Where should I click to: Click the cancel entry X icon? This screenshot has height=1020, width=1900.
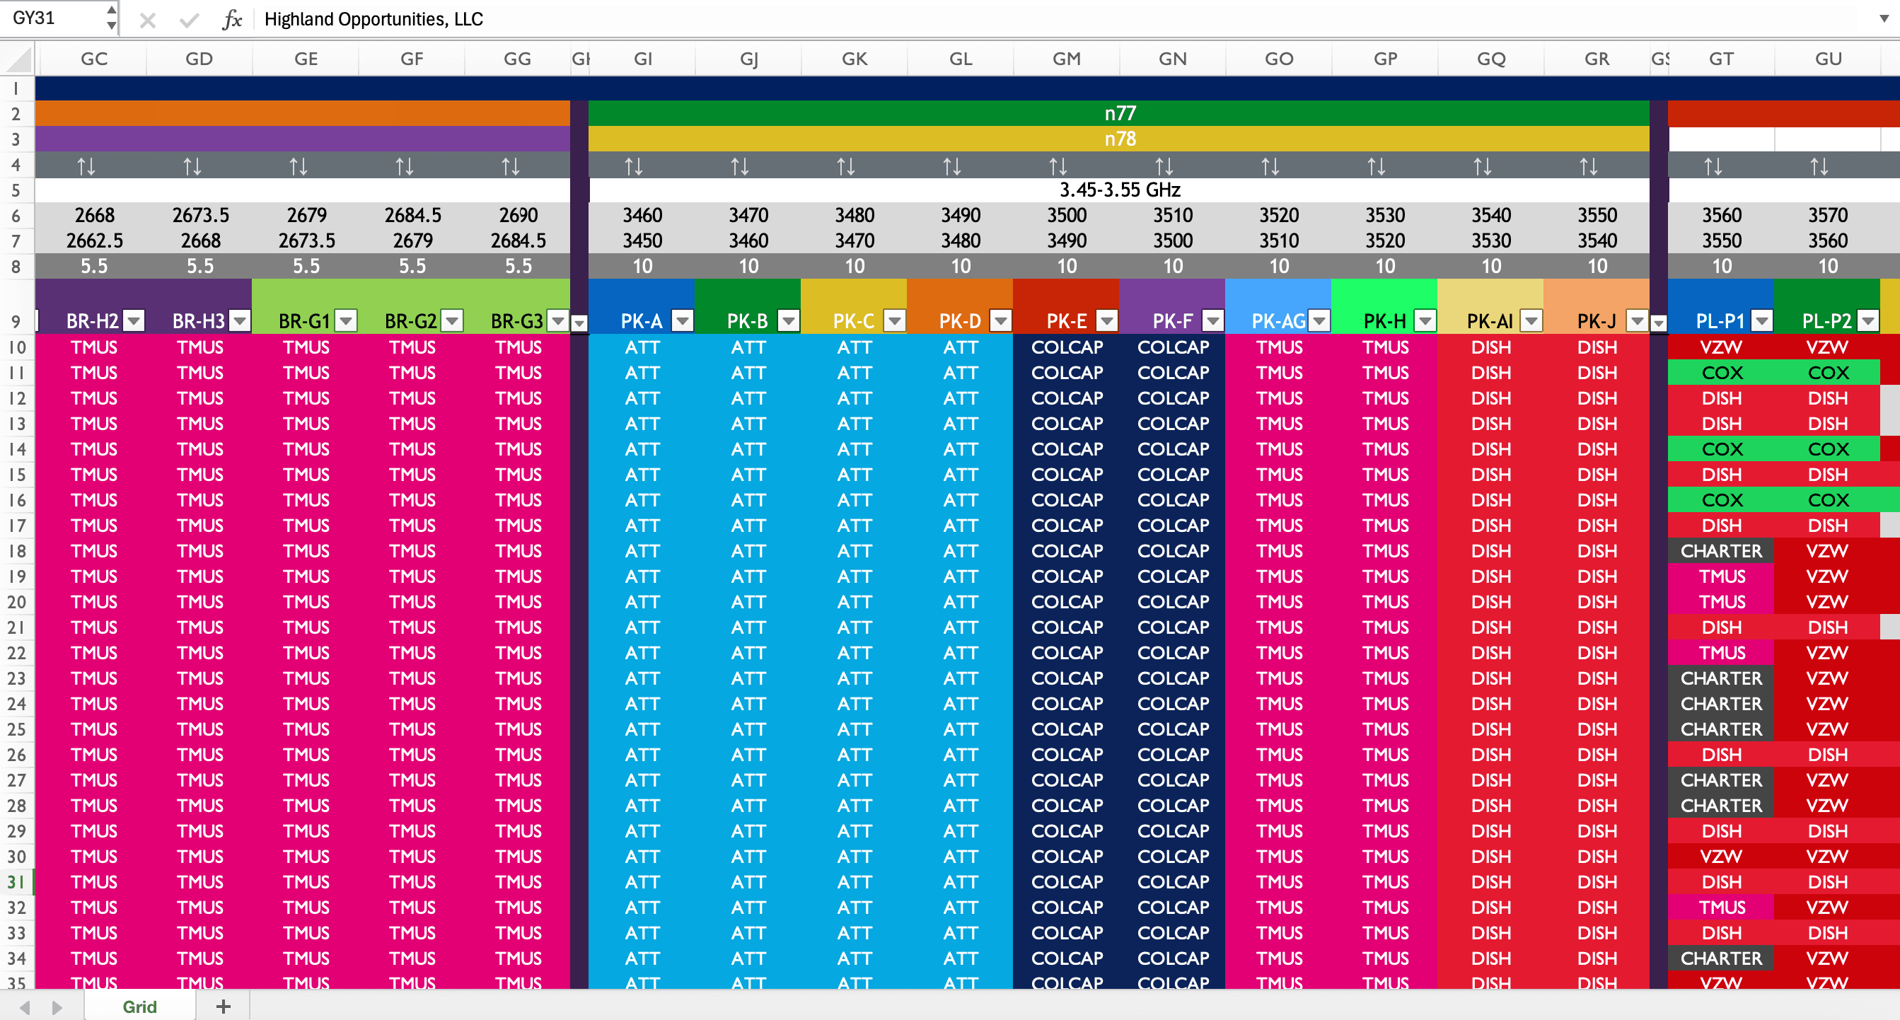click(148, 20)
